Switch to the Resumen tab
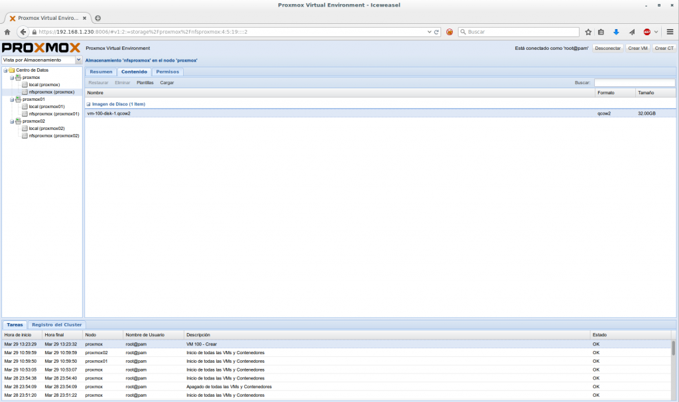679x402 pixels. click(101, 72)
